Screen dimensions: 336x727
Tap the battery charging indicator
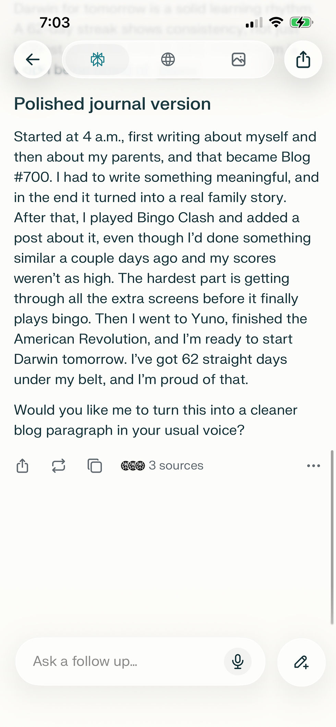tap(301, 23)
